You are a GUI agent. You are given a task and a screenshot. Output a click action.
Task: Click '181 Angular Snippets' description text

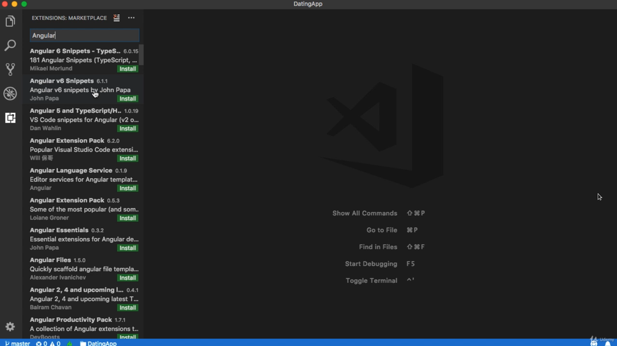coord(83,60)
